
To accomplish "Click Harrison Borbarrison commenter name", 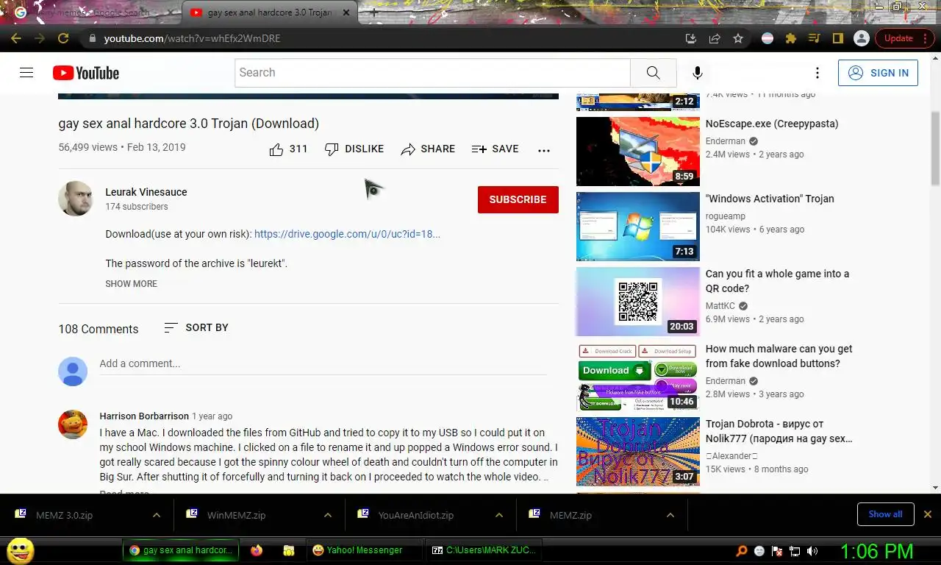I will point(144,416).
